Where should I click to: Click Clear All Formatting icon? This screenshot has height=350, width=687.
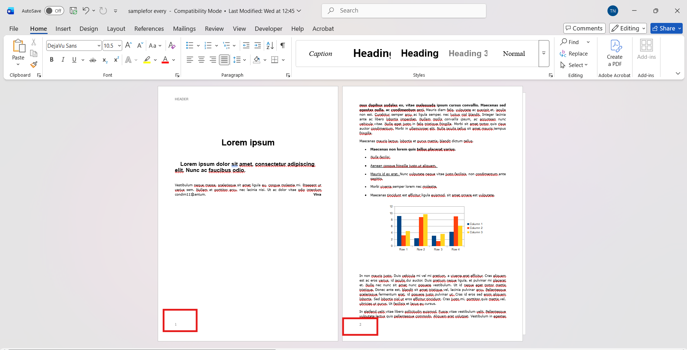pos(172,45)
